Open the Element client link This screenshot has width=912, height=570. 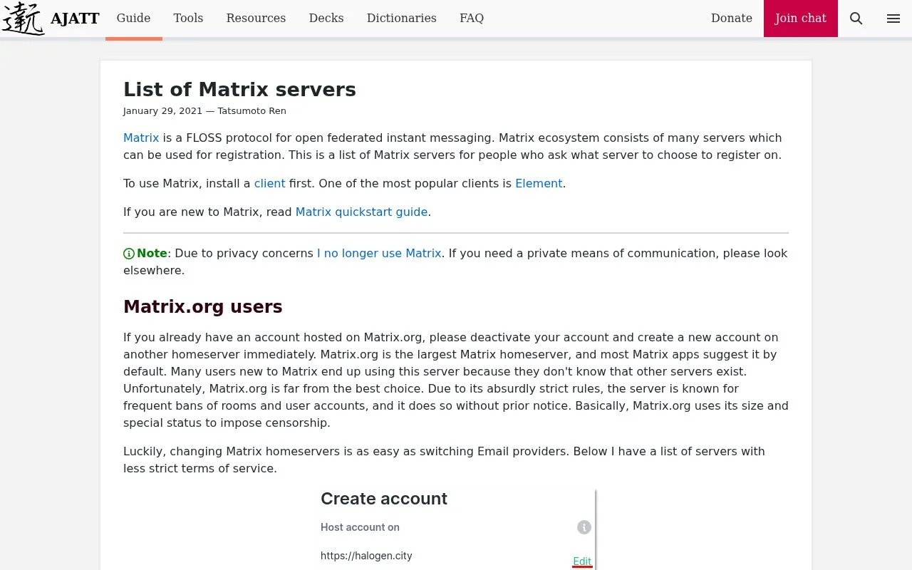tap(539, 183)
